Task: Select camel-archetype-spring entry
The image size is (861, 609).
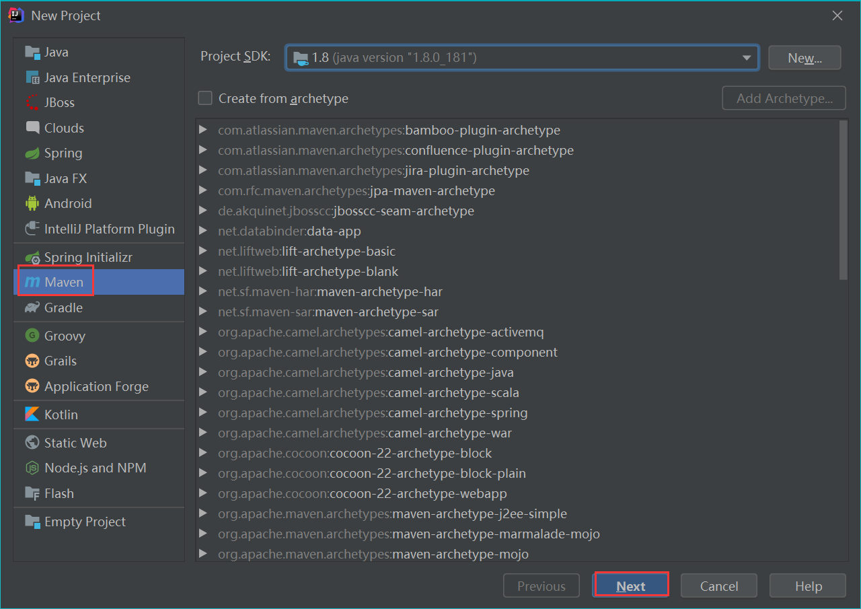Action: pos(373,413)
